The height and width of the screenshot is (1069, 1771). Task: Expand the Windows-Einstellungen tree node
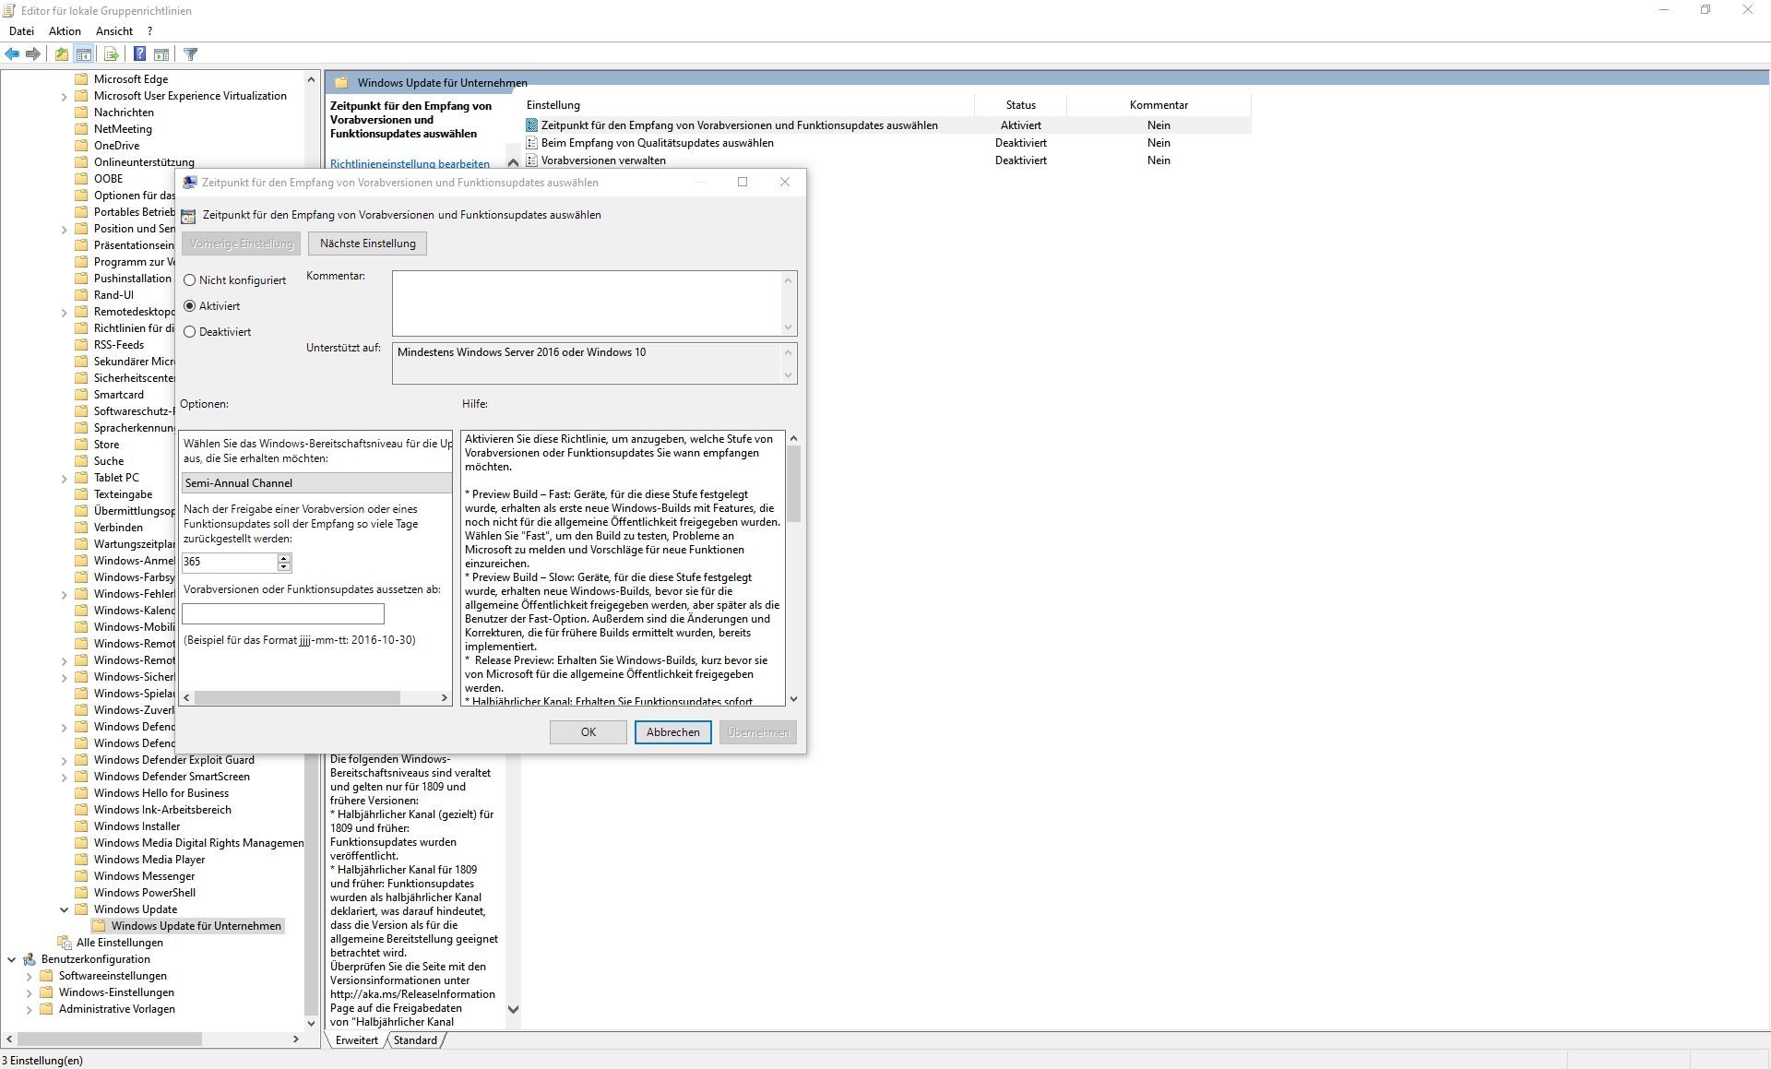[29, 992]
